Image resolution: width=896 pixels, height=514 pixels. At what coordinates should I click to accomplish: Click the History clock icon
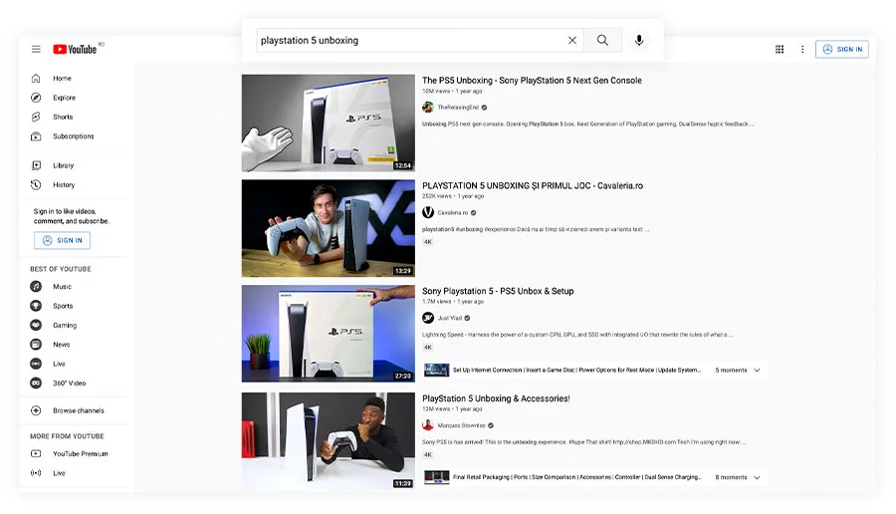click(36, 184)
